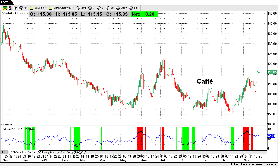Select the Daily interval
Viewport: 278px width, 166px height.
tap(121, 8)
